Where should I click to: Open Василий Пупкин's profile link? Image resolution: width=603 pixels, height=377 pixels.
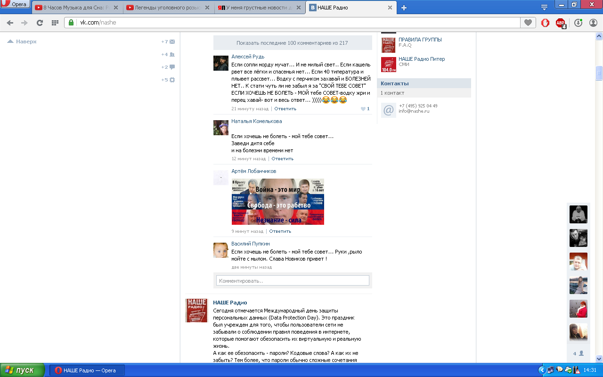tap(251, 244)
